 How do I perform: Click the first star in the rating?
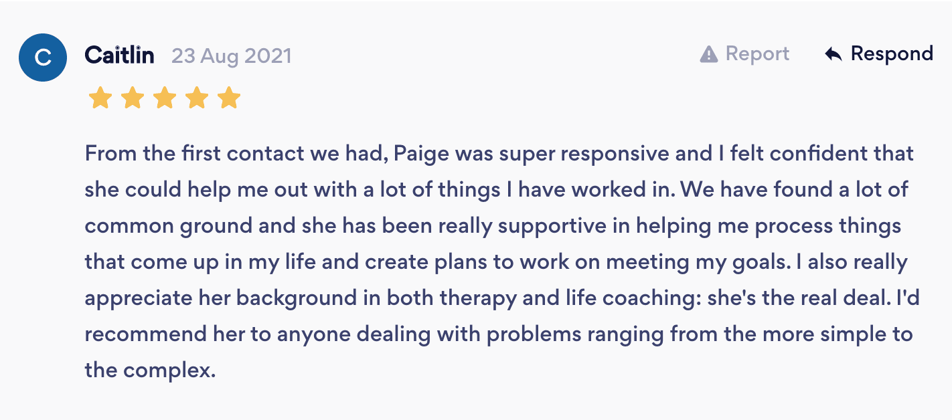pos(100,98)
